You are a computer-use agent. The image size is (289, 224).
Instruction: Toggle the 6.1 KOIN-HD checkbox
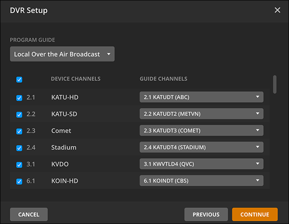(x=19, y=181)
